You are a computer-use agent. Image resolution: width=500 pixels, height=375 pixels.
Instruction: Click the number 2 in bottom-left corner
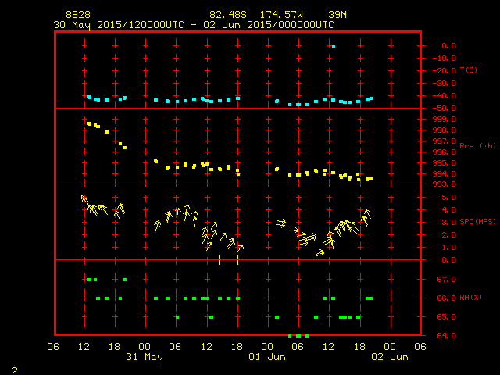coord(15,368)
